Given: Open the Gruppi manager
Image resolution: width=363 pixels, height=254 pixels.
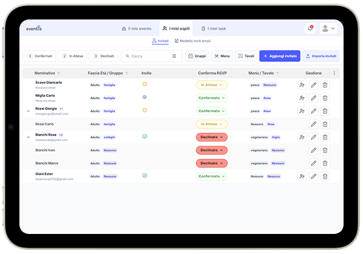Looking at the screenshot, I should pos(197,56).
